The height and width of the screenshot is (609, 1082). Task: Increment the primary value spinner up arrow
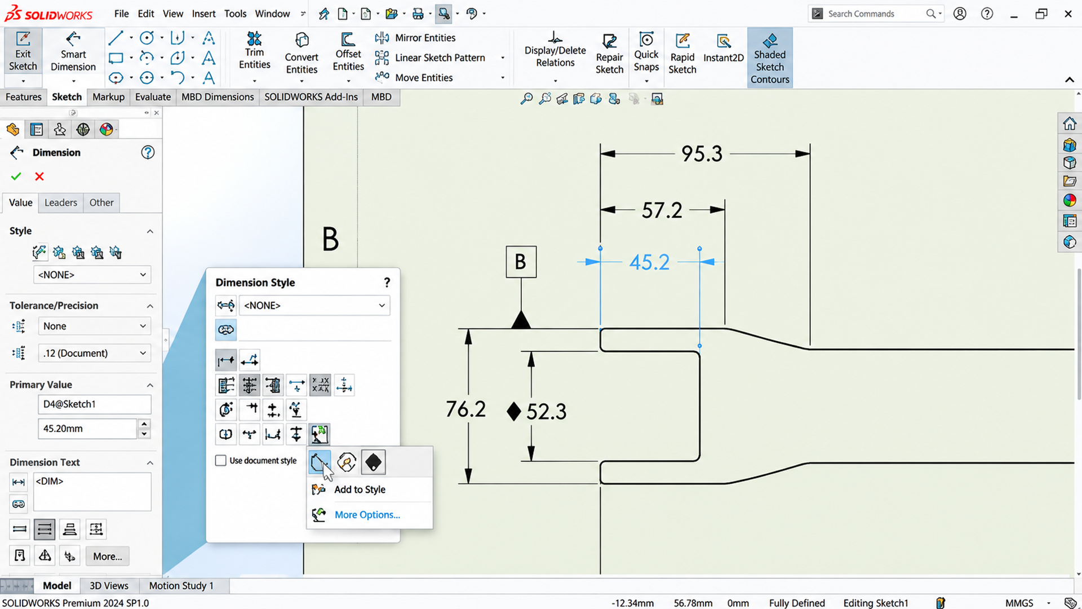pyautogui.click(x=144, y=424)
